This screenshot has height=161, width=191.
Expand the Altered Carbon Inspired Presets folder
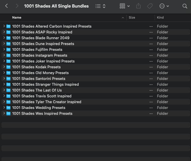[x=4, y=26]
